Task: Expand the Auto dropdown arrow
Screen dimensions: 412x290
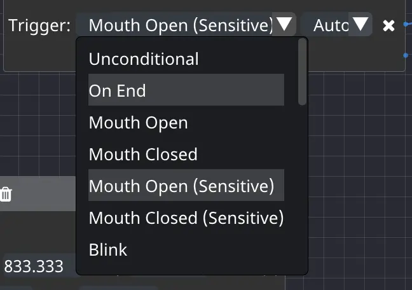Action: pos(360,24)
